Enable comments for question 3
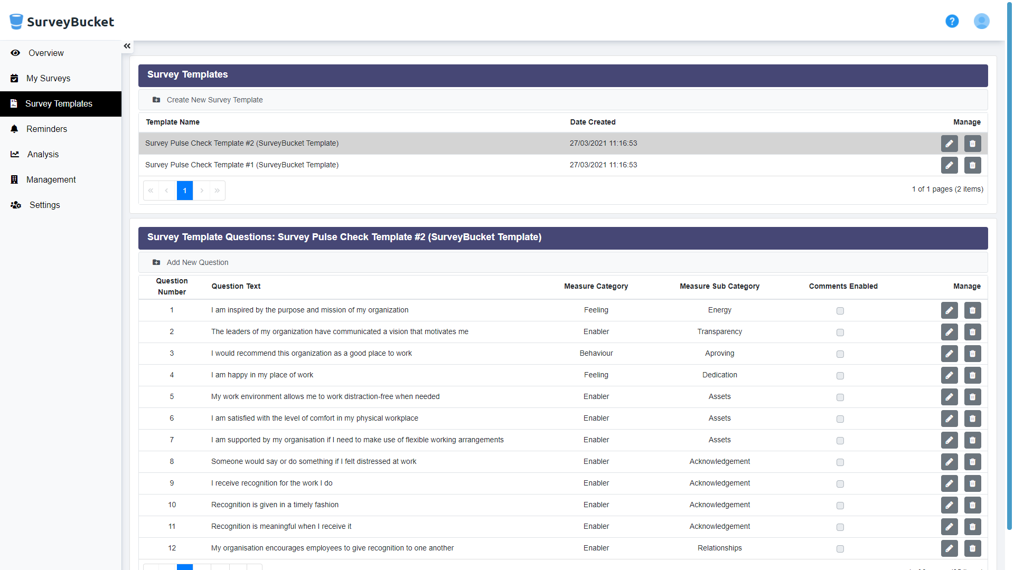This screenshot has height=570, width=1014. (x=840, y=354)
